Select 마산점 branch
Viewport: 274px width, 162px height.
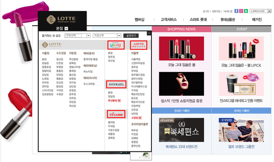pos(72,106)
